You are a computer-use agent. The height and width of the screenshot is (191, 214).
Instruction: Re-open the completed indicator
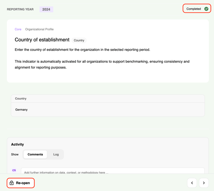pos(20,183)
